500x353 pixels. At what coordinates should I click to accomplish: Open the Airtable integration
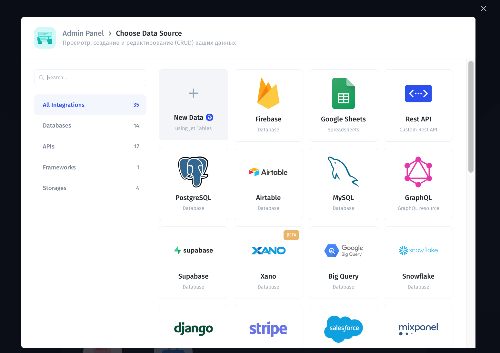[x=268, y=184]
